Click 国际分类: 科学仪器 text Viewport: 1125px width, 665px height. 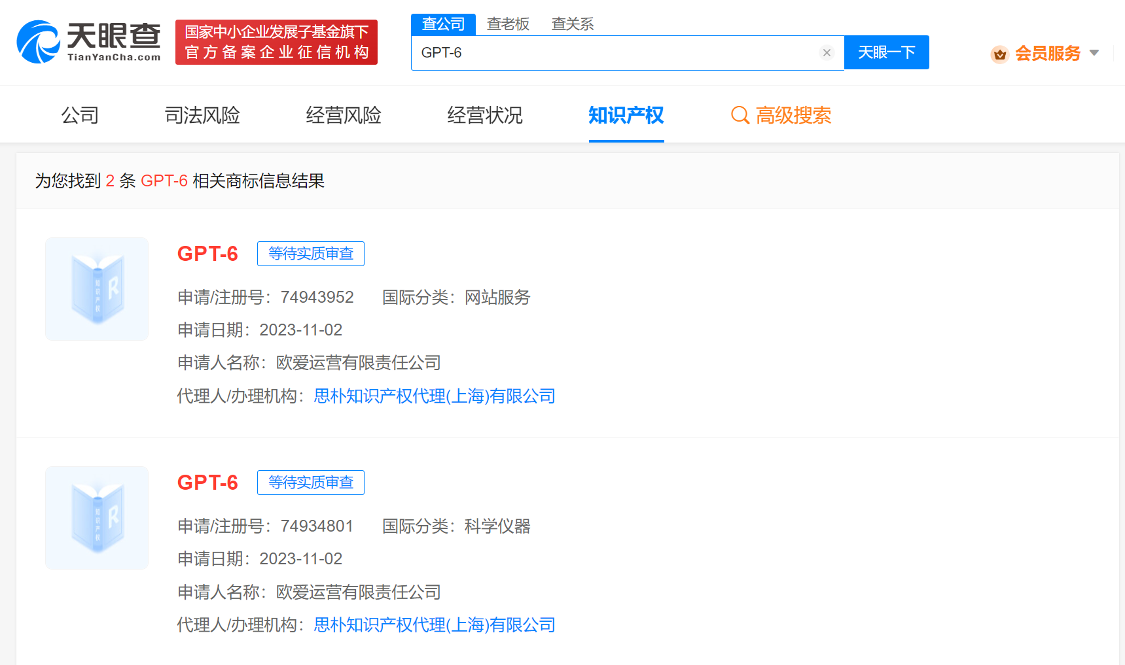click(456, 526)
